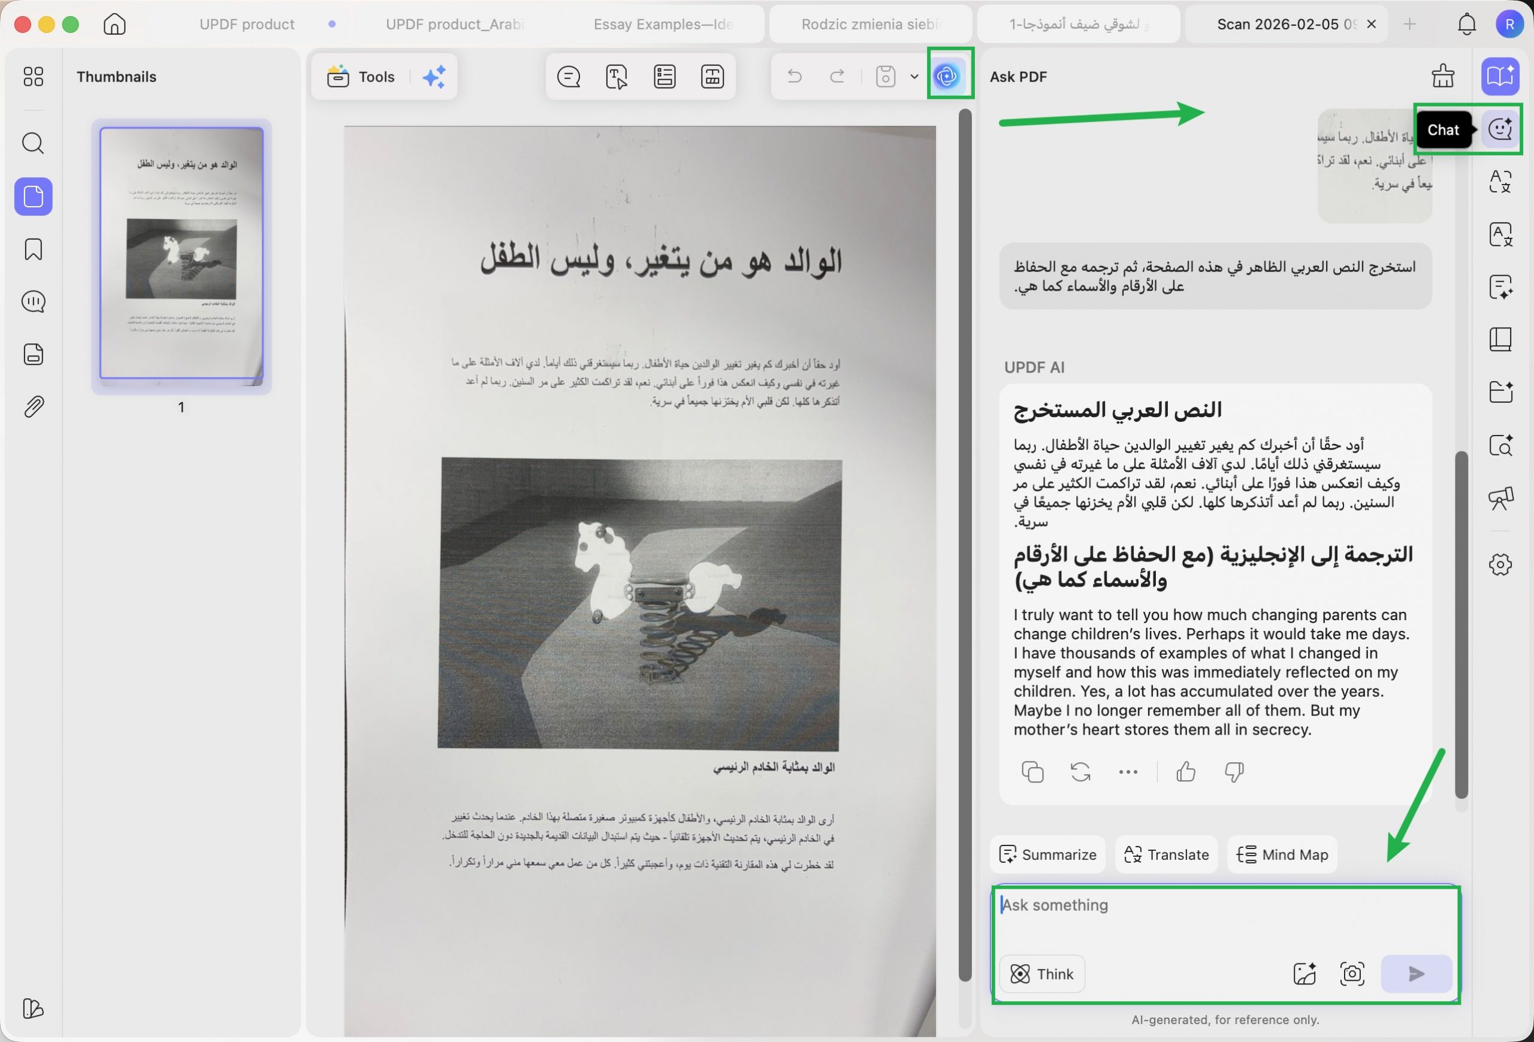The height and width of the screenshot is (1042, 1534).
Task: Copy the UPDF AI response
Action: click(1032, 771)
